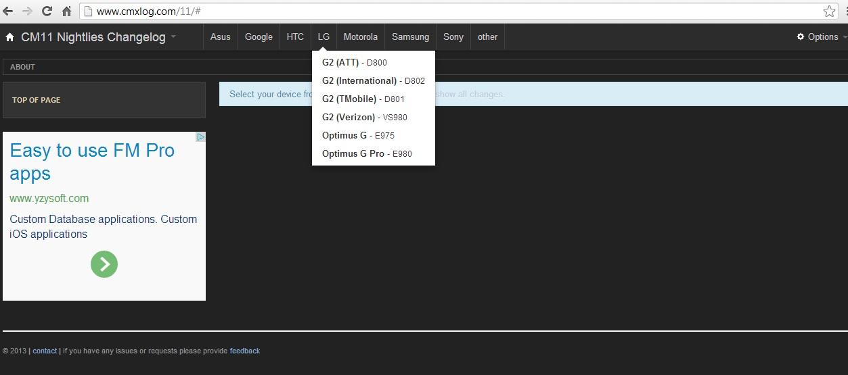The height and width of the screenshot is (375, 848).
Task: Select G2 (ATT) - D800
Action: tap(374, 63)
